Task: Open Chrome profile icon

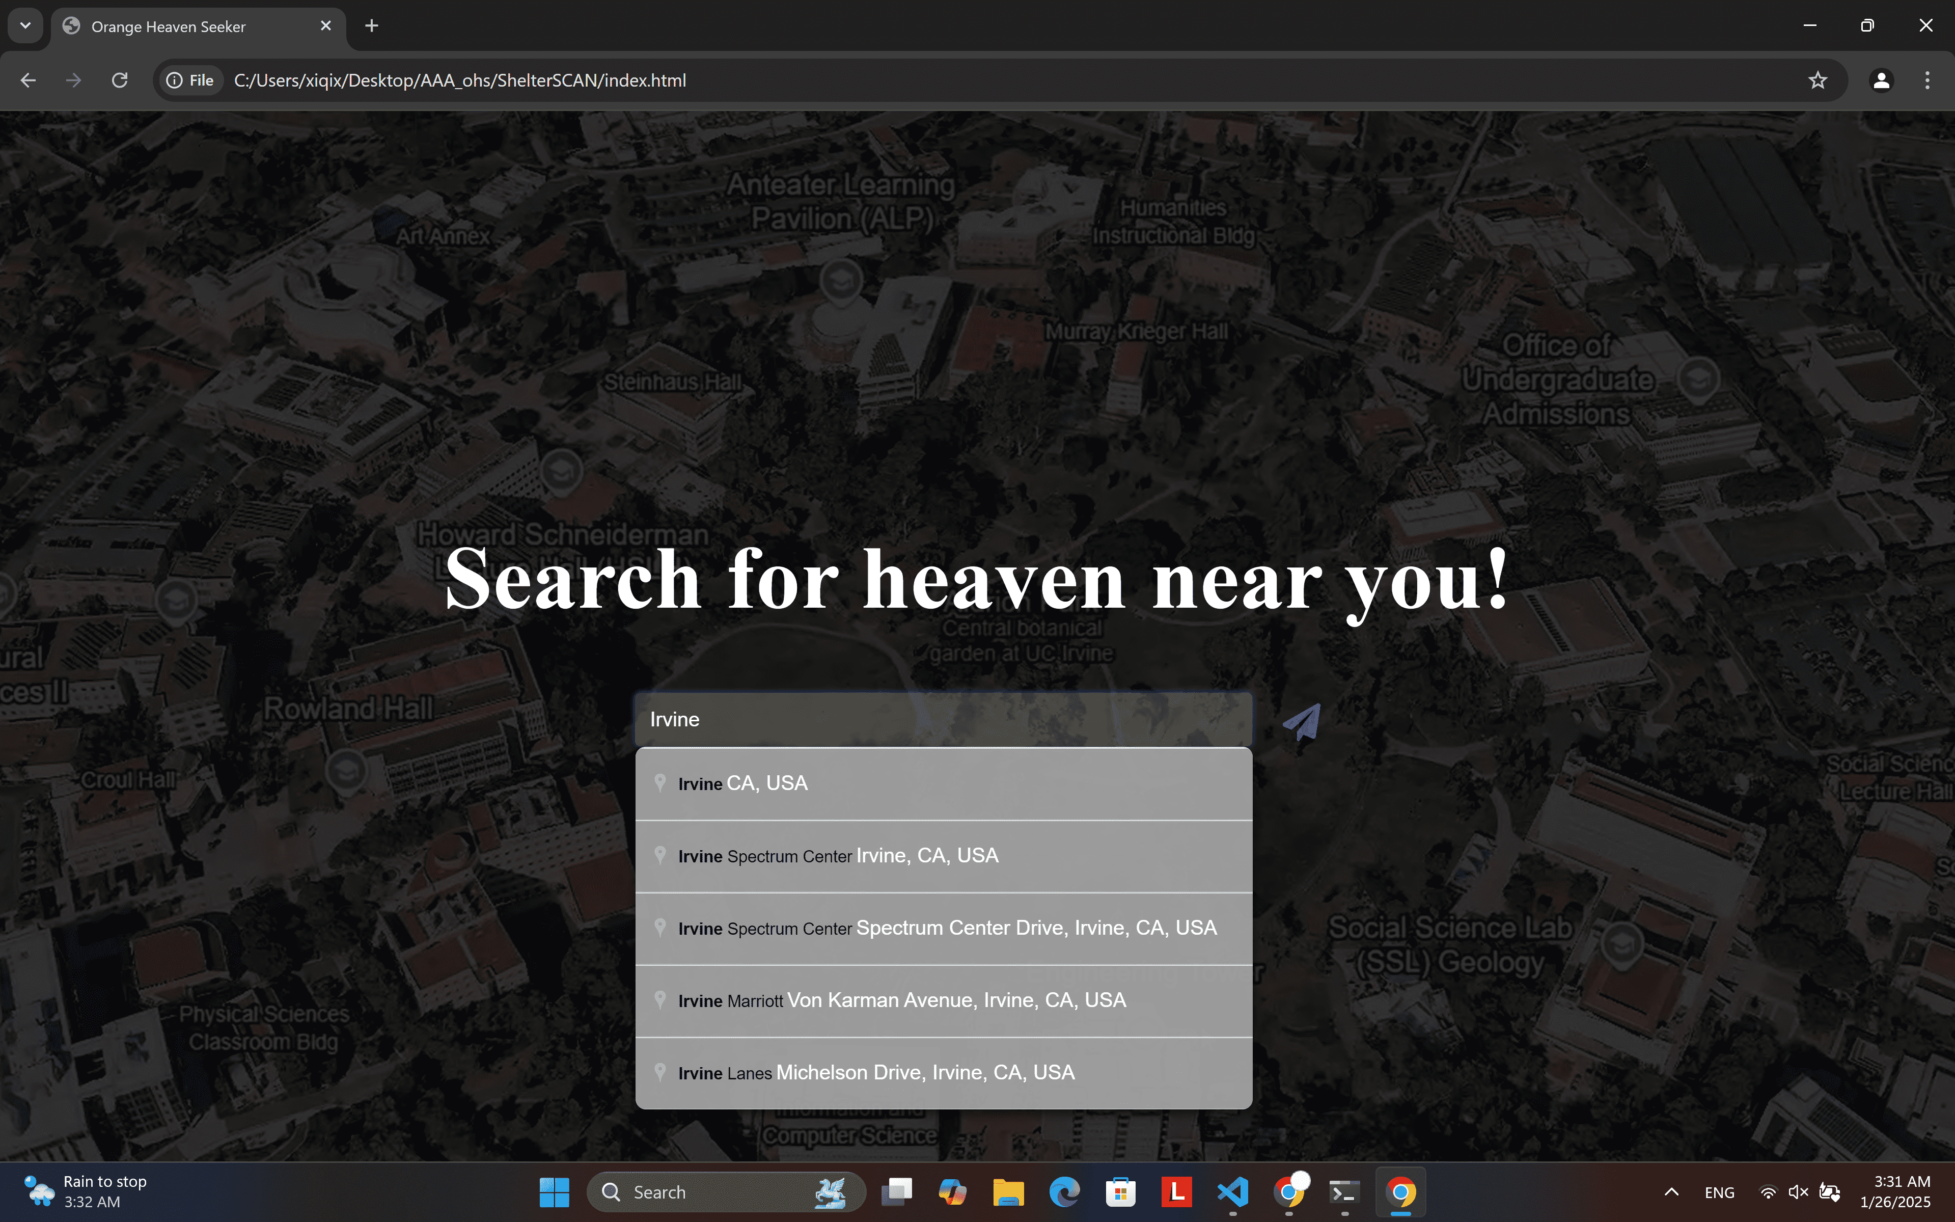Action: point(1881,80)
